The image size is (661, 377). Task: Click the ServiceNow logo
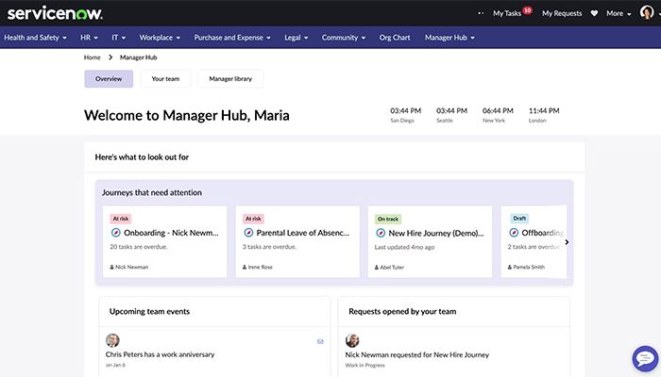coord(55,13)
